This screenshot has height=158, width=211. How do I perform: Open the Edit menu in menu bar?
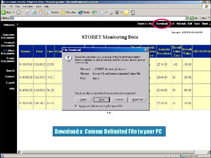pyautogui.click(x=11, y=6)
